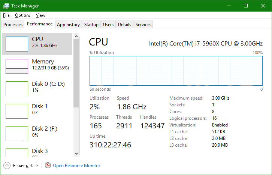Click the Virtualization Enabled value
The image size is (272, 175).
220,125
